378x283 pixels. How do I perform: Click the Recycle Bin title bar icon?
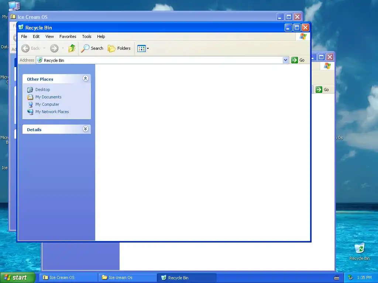point(21,27)
